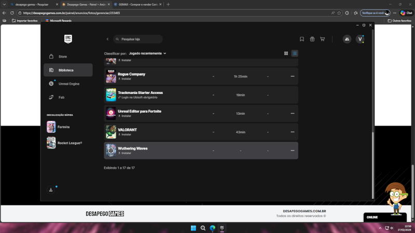Click the Rogue Company game thumbnail
The image size is (415, 233).
tap(111, 76)
